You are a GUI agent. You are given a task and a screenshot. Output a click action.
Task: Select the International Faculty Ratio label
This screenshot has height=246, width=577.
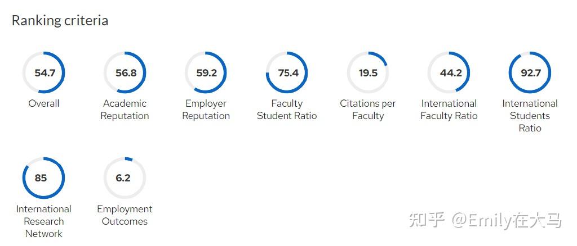pyautogui.click(x=449, y=110)
